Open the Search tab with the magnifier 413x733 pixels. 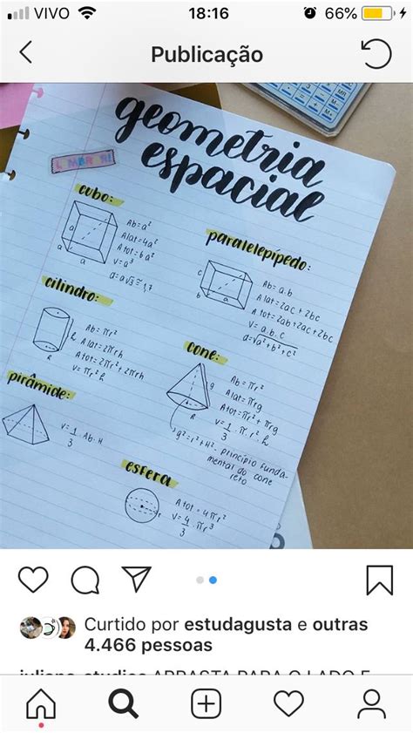[x=124, y=703]
